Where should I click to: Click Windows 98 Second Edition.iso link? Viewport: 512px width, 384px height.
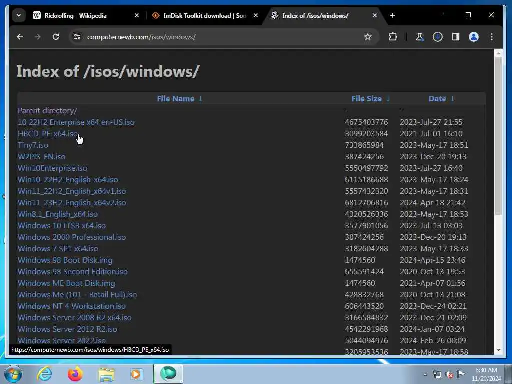click(73, 271)
